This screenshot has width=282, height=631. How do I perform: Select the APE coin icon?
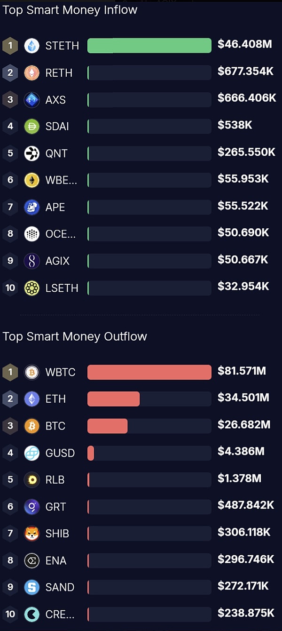pyautogui.click(x=32, y=207)
